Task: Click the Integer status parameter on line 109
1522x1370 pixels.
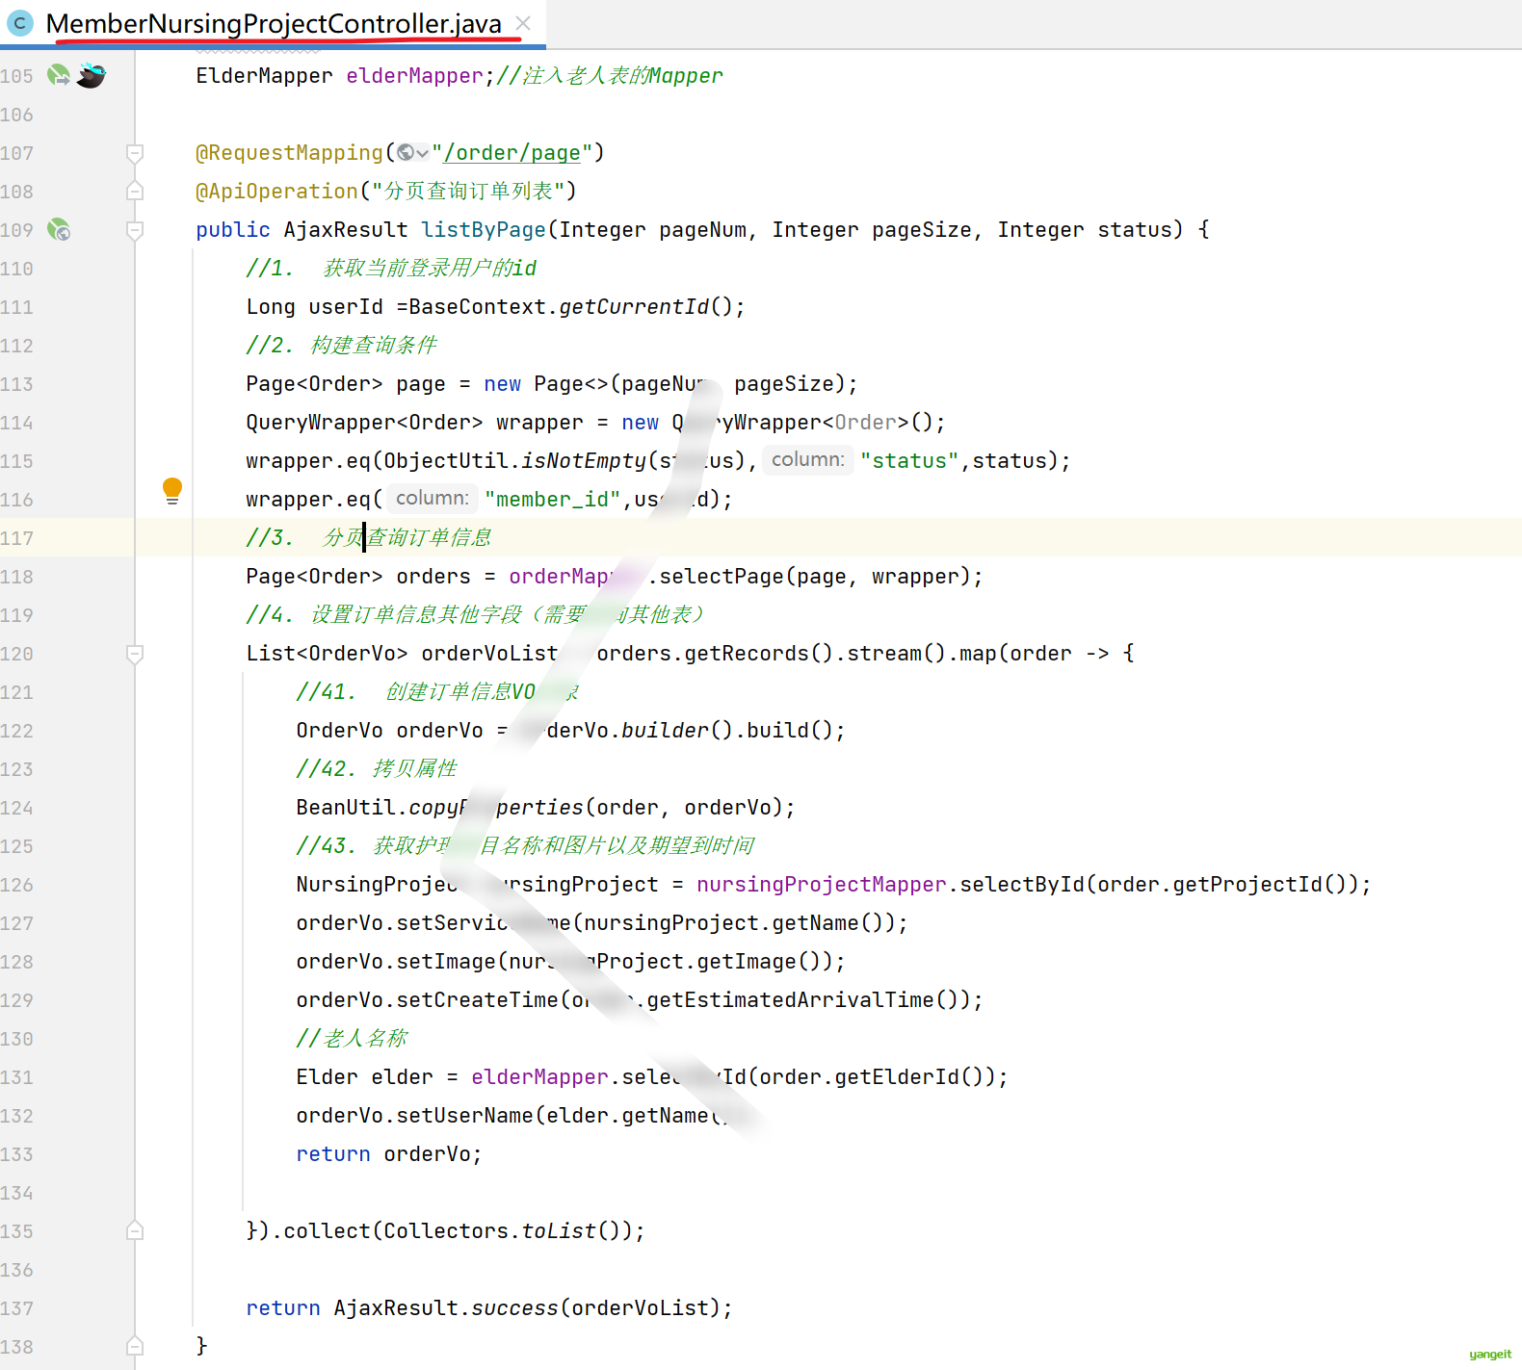Action: (x=1086, y=229)
